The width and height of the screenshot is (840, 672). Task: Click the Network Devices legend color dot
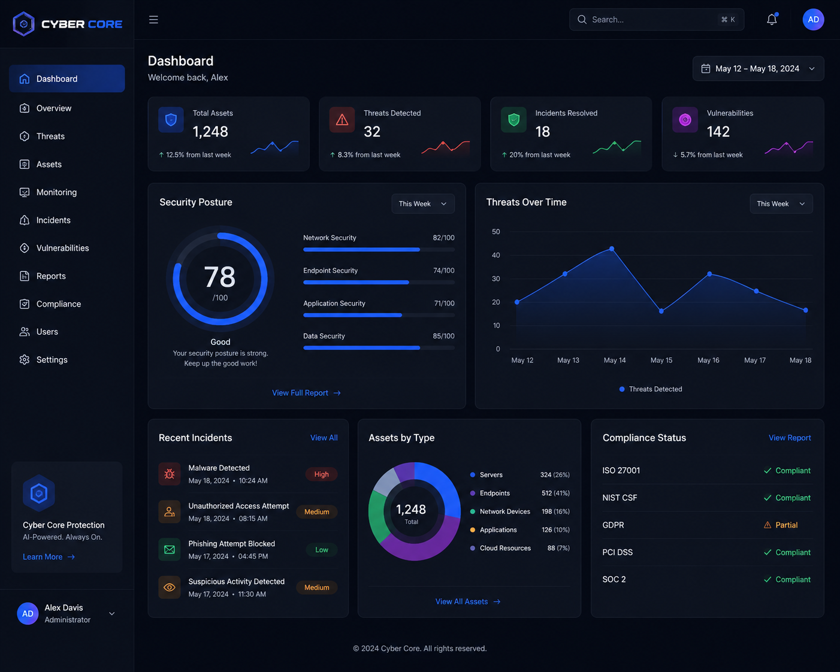coord(473,511)
